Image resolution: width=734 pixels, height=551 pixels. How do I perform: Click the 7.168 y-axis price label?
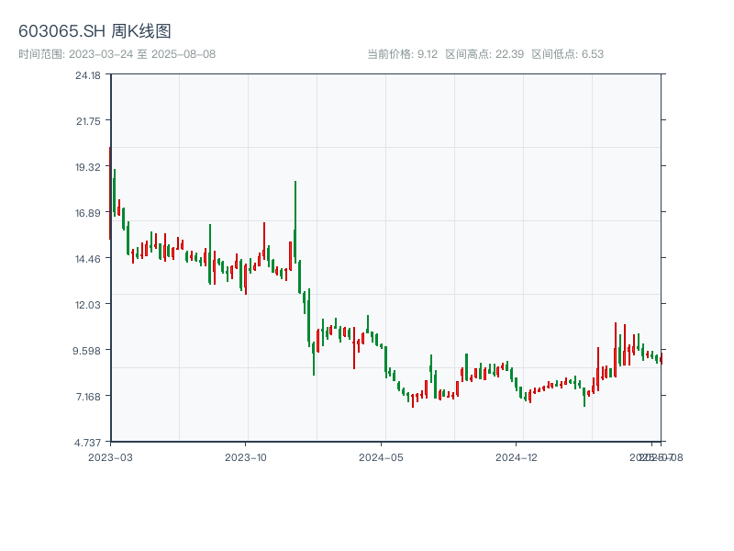pyautogui.click(x=88, y=397)
